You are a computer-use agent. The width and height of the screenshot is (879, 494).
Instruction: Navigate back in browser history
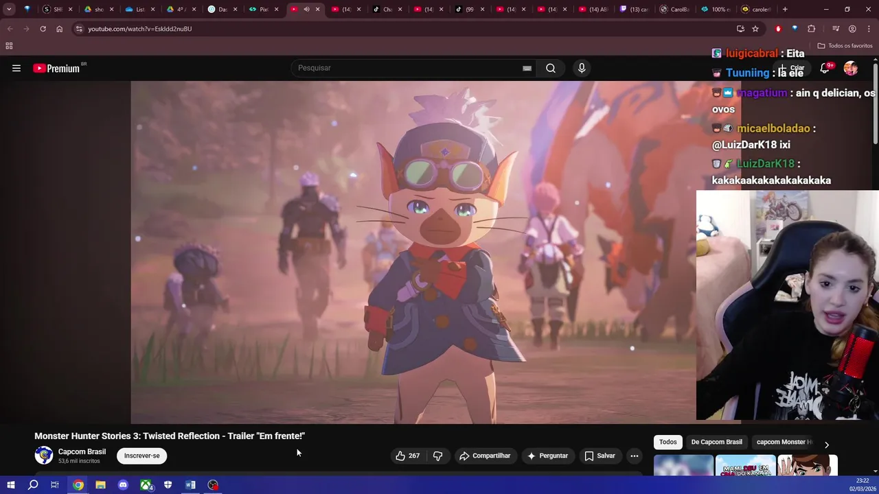(10, 29)
